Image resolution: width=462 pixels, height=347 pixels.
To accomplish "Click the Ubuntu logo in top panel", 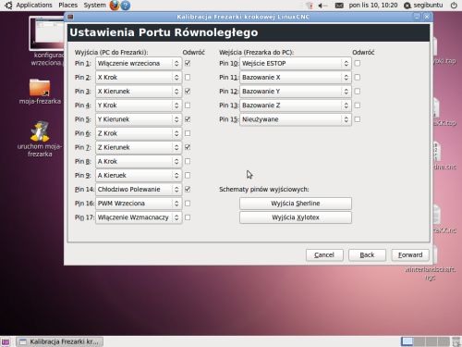I will pos(8,6).
